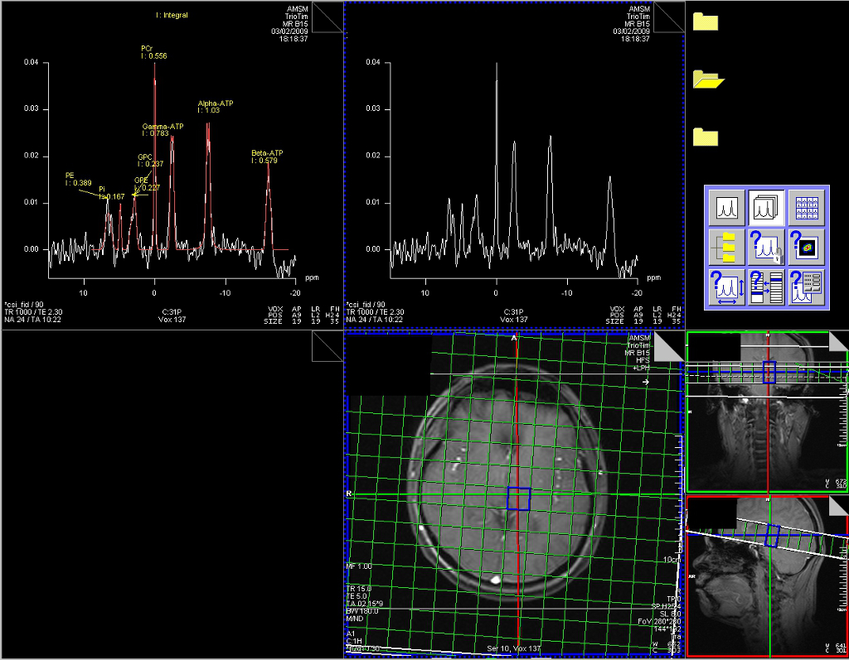Click the closed folder icon below the open folder
Viewport: 849px width, 660px height.
pyautogui.click(x=706, y=137)
